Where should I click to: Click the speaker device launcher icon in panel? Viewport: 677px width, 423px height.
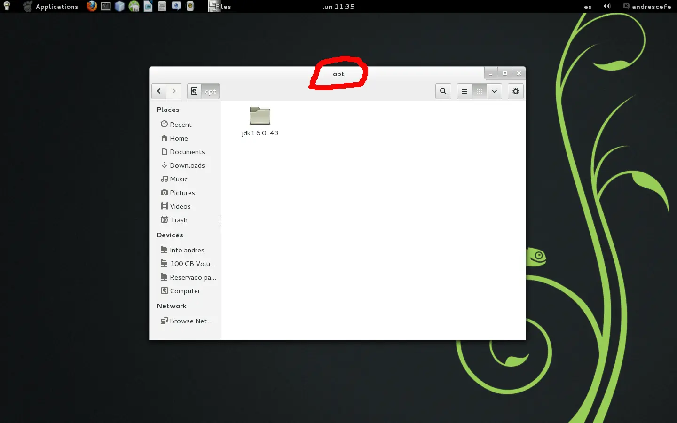190,6
